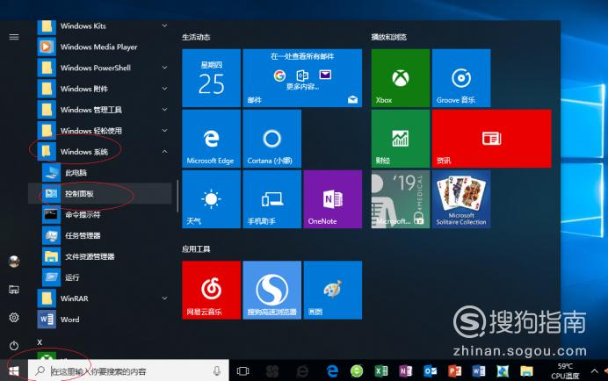
Task: Open Edge from the taskbar
Action: tap(332, 371)
